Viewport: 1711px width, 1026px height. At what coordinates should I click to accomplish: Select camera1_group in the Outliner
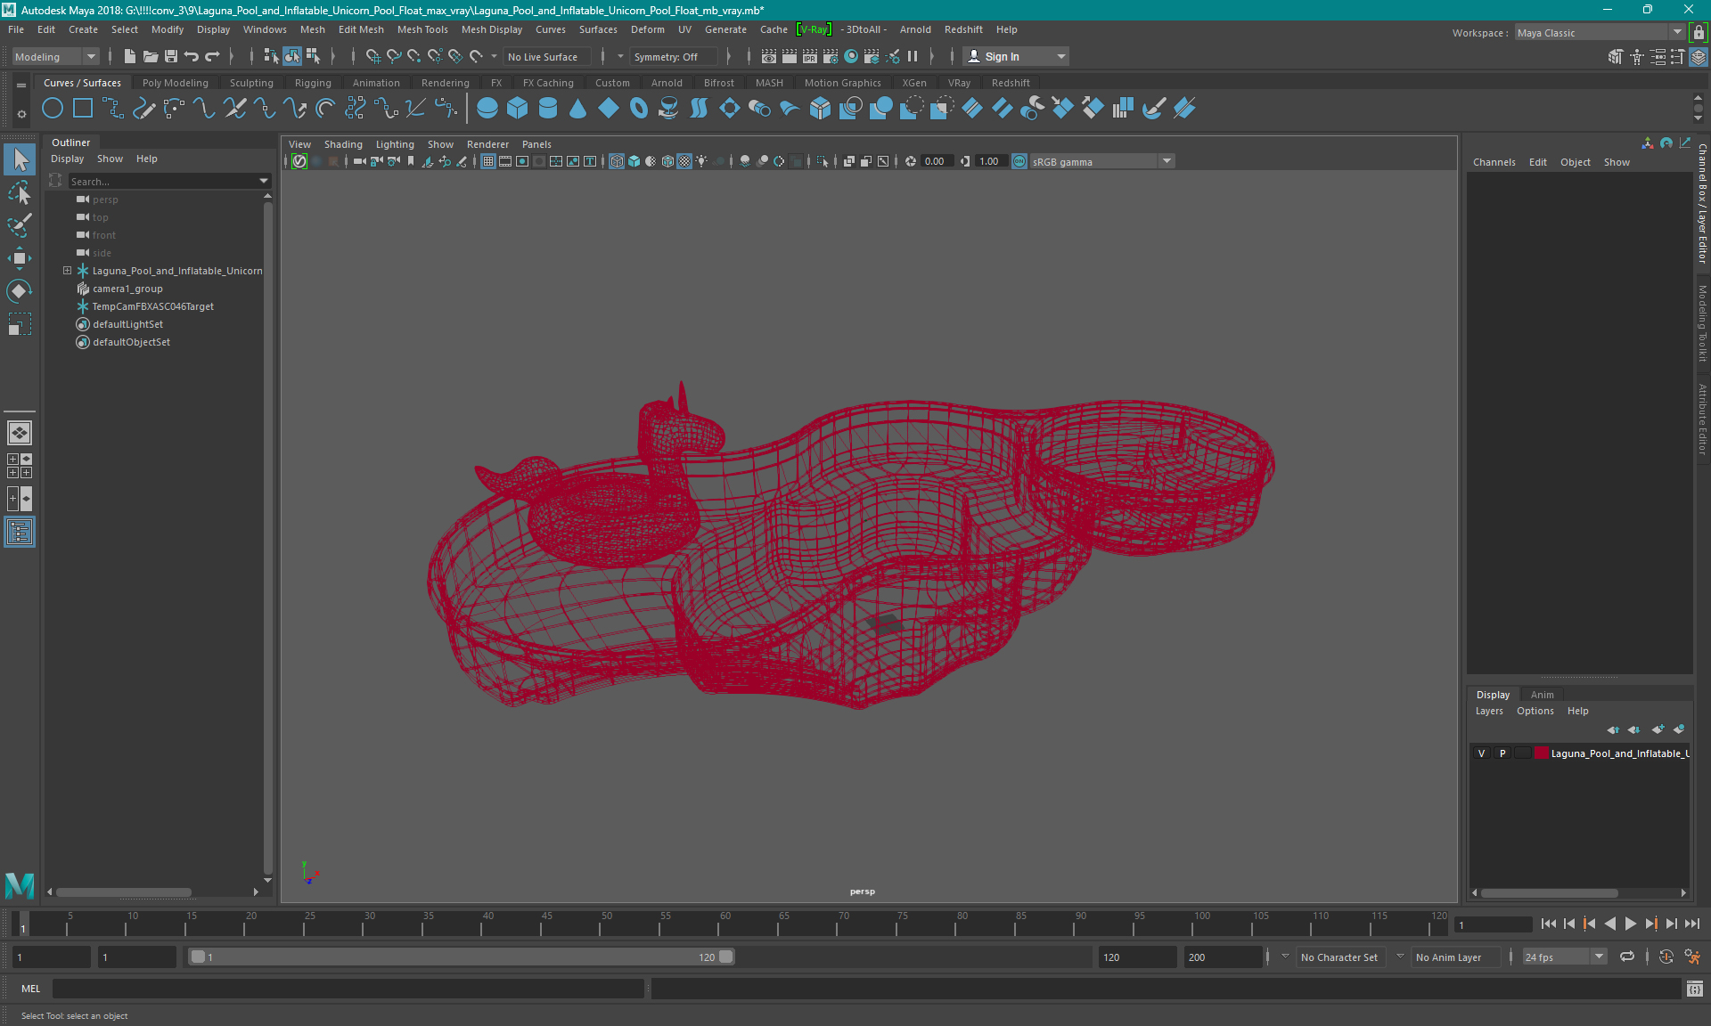127,289
